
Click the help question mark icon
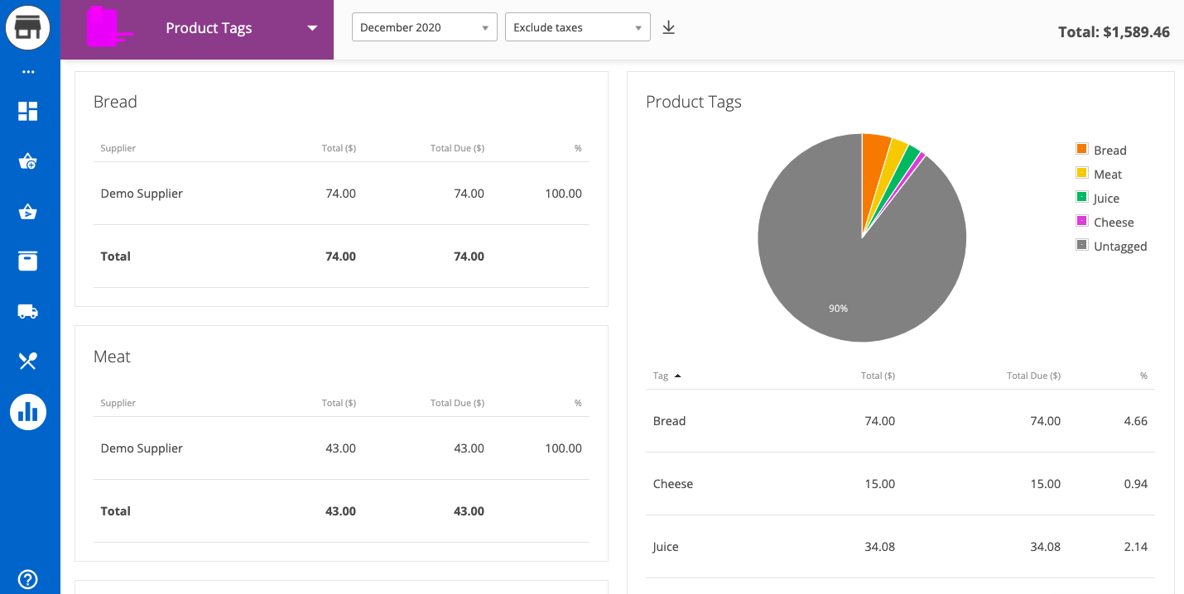coord(28,579)
